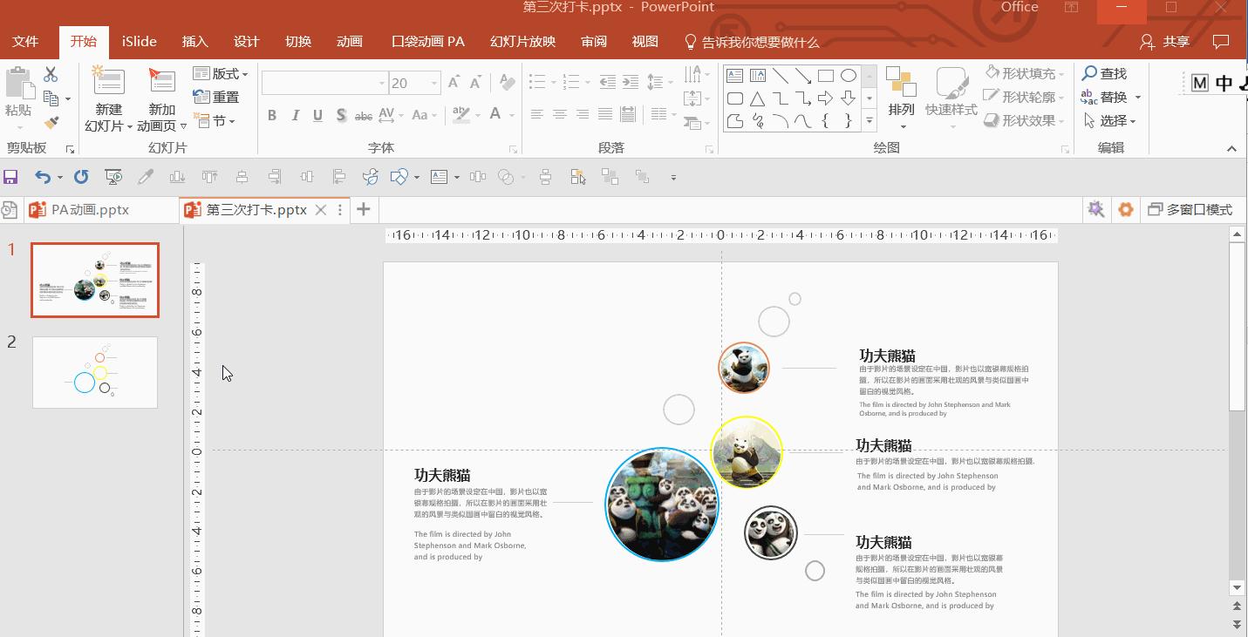Select the right-arrow shape in gallery
This screenshot has width=1248, height=637.
tap(825, 98)
